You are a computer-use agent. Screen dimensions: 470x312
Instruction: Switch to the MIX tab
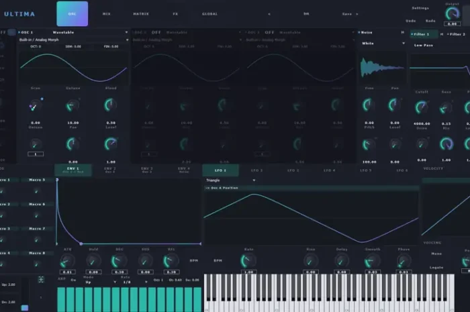(x=106, y=14)
